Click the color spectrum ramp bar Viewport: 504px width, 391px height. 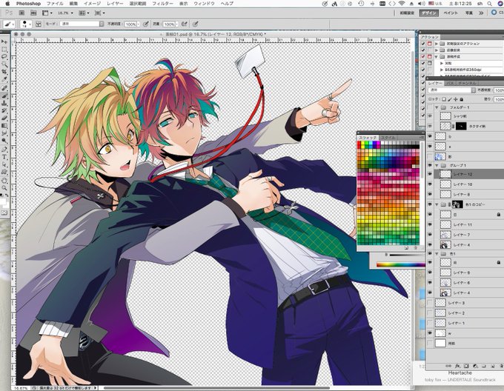(x=400, y=265)
